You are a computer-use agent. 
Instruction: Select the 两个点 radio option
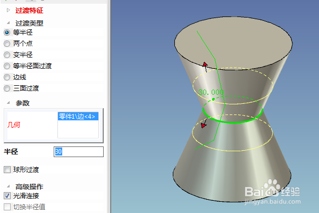click(x=7, y=44)
